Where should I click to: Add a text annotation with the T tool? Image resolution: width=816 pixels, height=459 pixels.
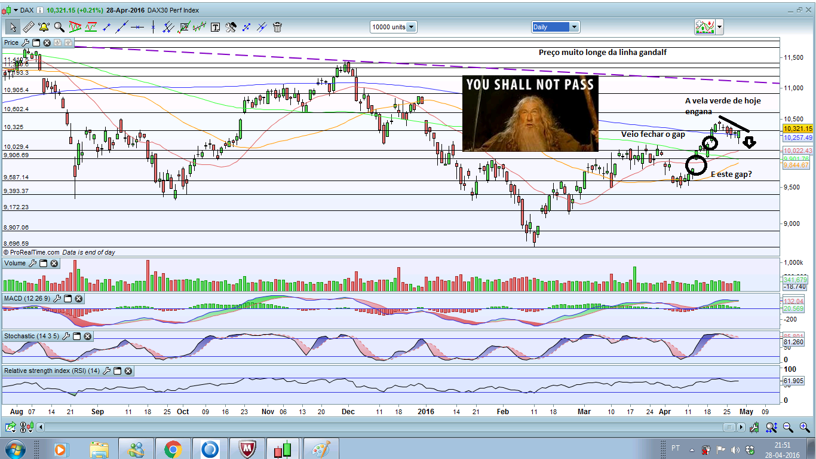[x=215, y=27]
